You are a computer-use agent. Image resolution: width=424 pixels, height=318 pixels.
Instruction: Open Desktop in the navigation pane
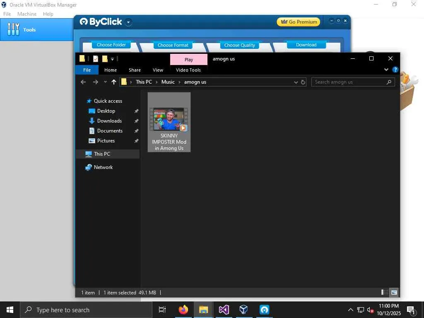[106, 111]
